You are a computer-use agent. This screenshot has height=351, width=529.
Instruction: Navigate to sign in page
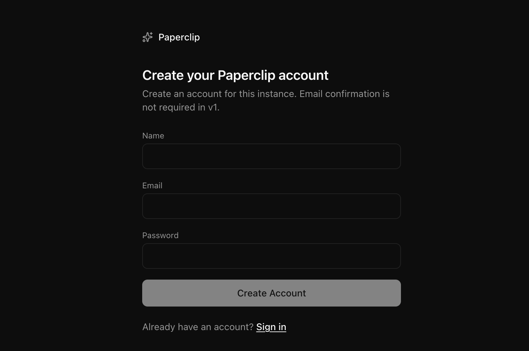click(x=271, y=326)
